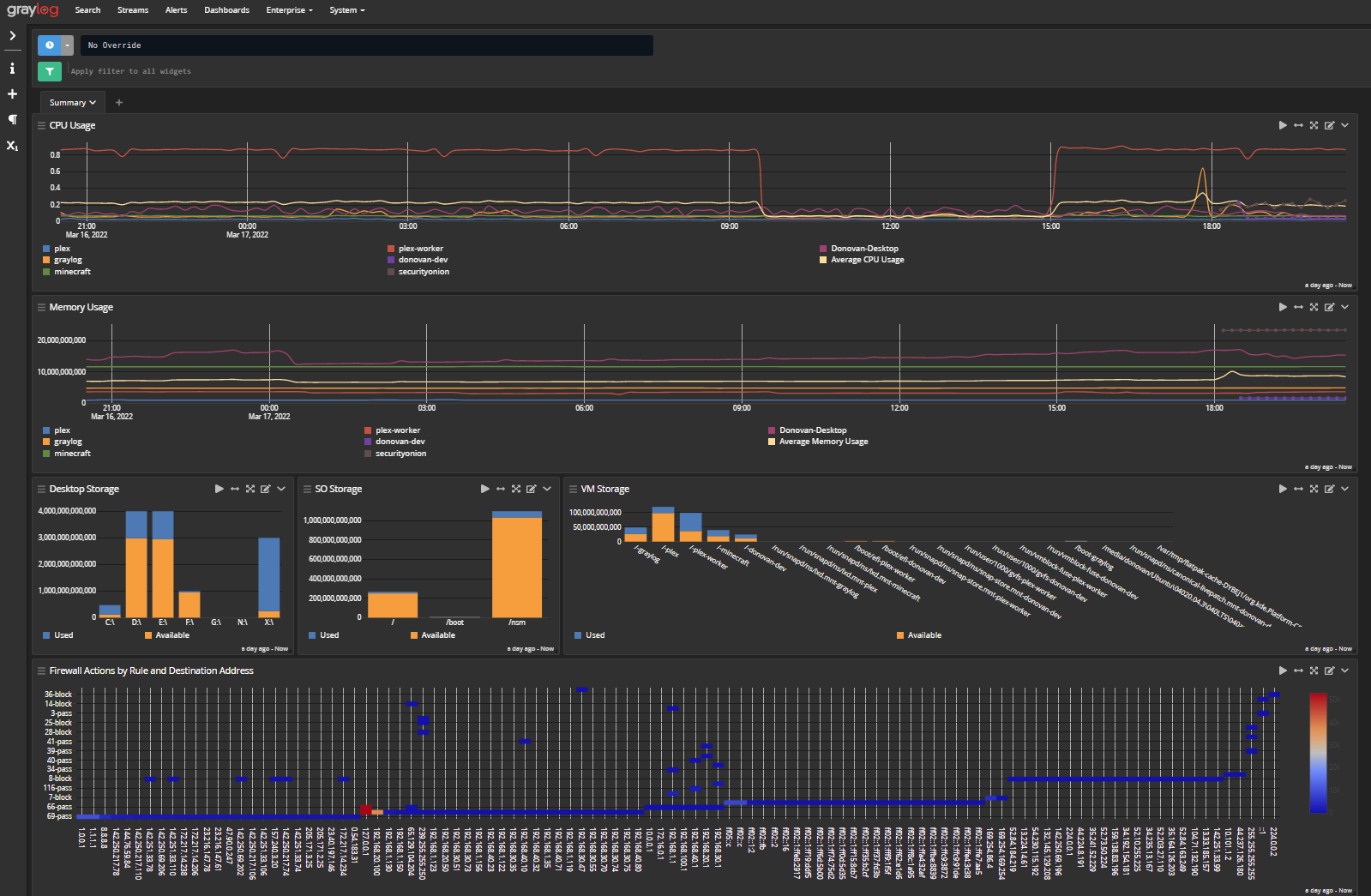1371x896 pixels.
Task: Expand the left sidebar with the chevron
Action: pos(12,36)
